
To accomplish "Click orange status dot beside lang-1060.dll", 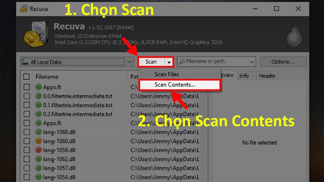I will (x=38, y=141).
